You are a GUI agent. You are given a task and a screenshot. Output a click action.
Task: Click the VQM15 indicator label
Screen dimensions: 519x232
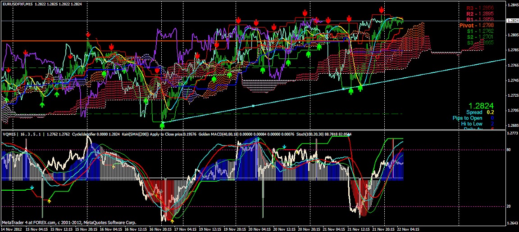tap(9, 134)
